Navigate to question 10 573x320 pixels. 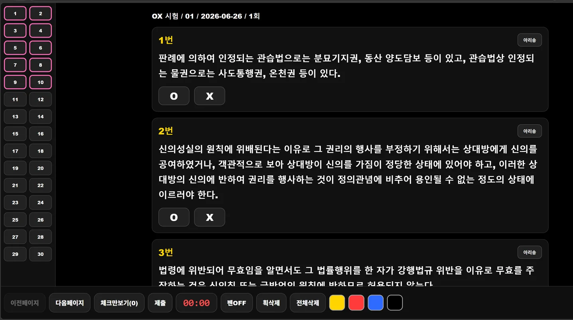[41, 82]
